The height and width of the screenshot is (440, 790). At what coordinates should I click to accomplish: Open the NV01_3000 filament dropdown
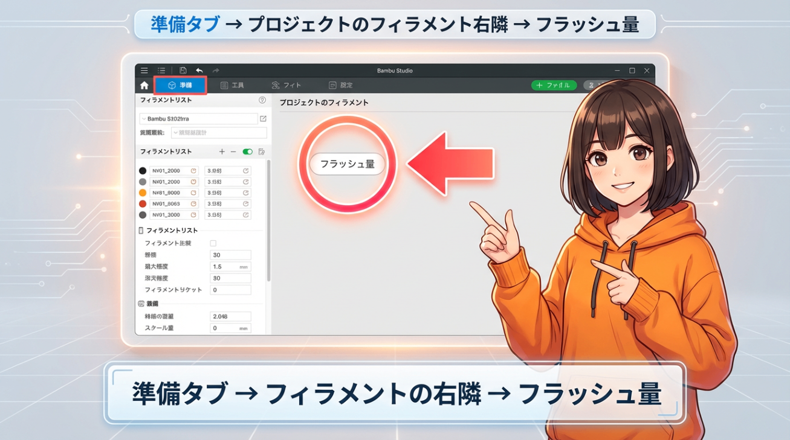[x=174, y=215]
